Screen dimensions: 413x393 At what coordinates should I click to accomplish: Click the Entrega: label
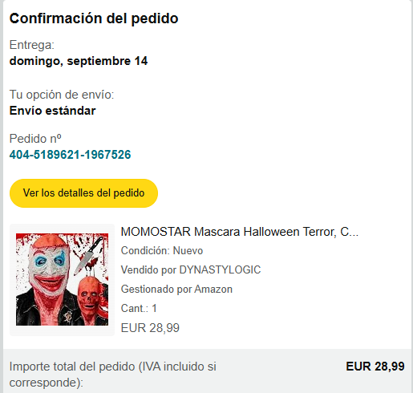32,45
